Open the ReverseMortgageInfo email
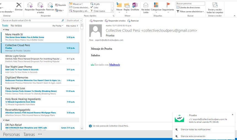Viewport: 237px width, 140px height. pos(40,112)
